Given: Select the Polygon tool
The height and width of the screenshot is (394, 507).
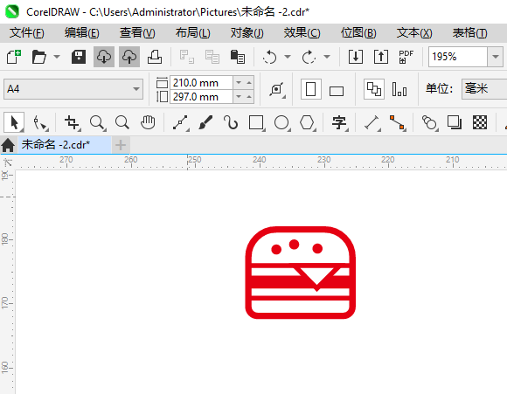Looking at the screenshot, I should click(x=308, y=122).
